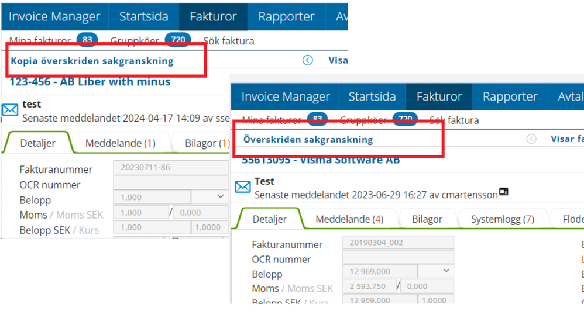584x318 pixels.
Task: Open 'Sök faktura' in the back window
Action: click(x=228, y=41)
